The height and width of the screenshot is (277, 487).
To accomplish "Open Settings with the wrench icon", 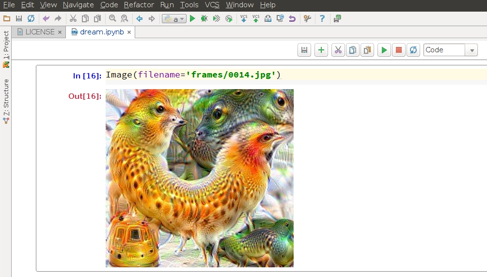I will 308,18.
